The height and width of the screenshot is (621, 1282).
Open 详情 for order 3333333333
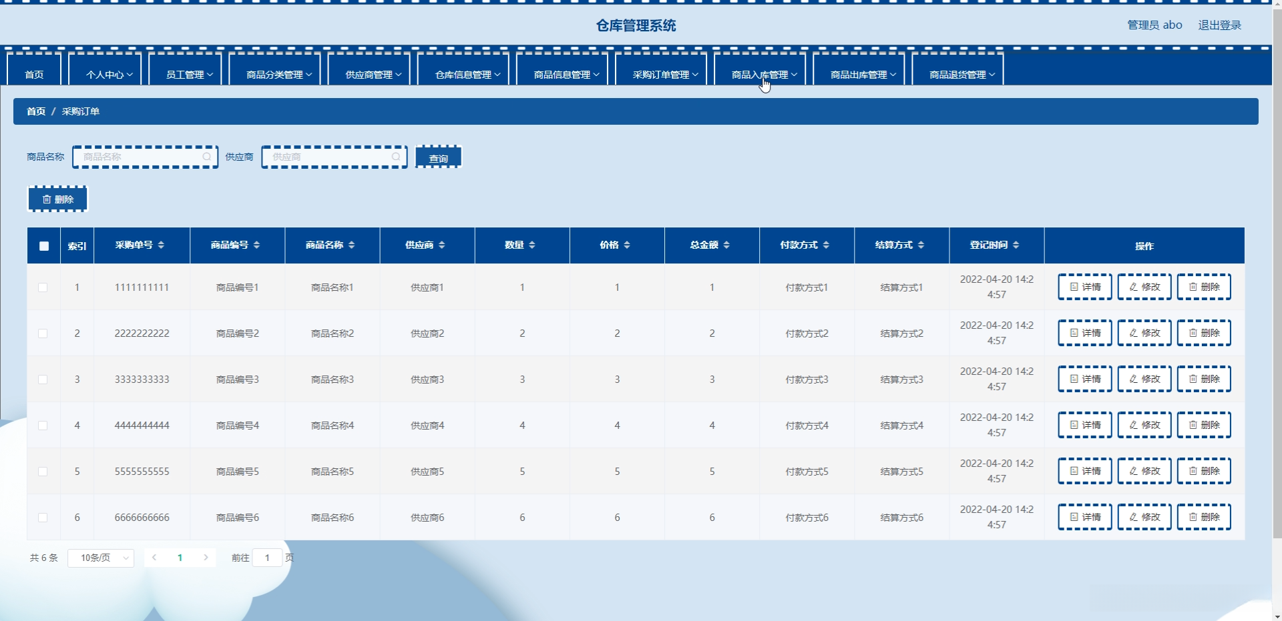click(x=1085, y=379)
